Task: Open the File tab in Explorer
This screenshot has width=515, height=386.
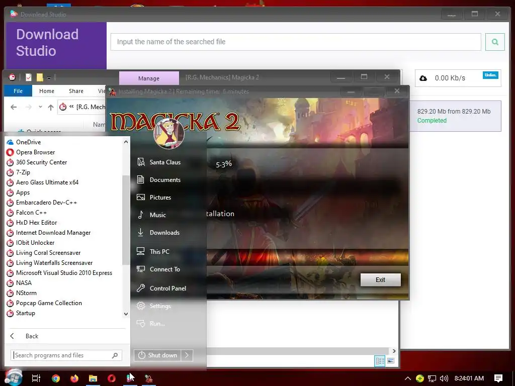Action: coord(18,91)
